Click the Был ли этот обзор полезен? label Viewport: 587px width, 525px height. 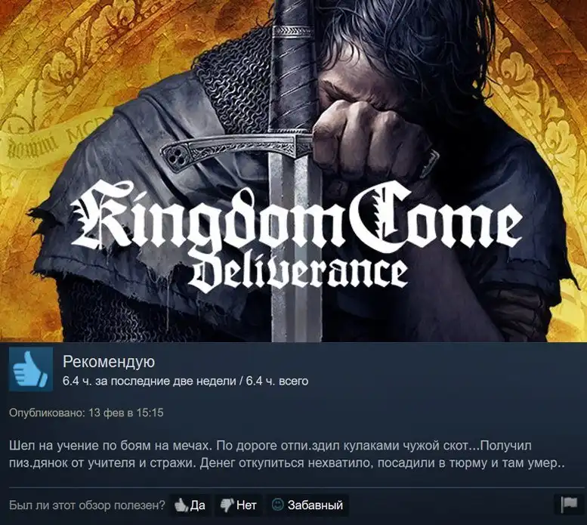87,505
